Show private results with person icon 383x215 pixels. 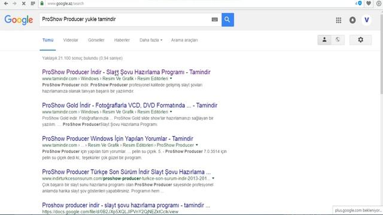[324, 40]
